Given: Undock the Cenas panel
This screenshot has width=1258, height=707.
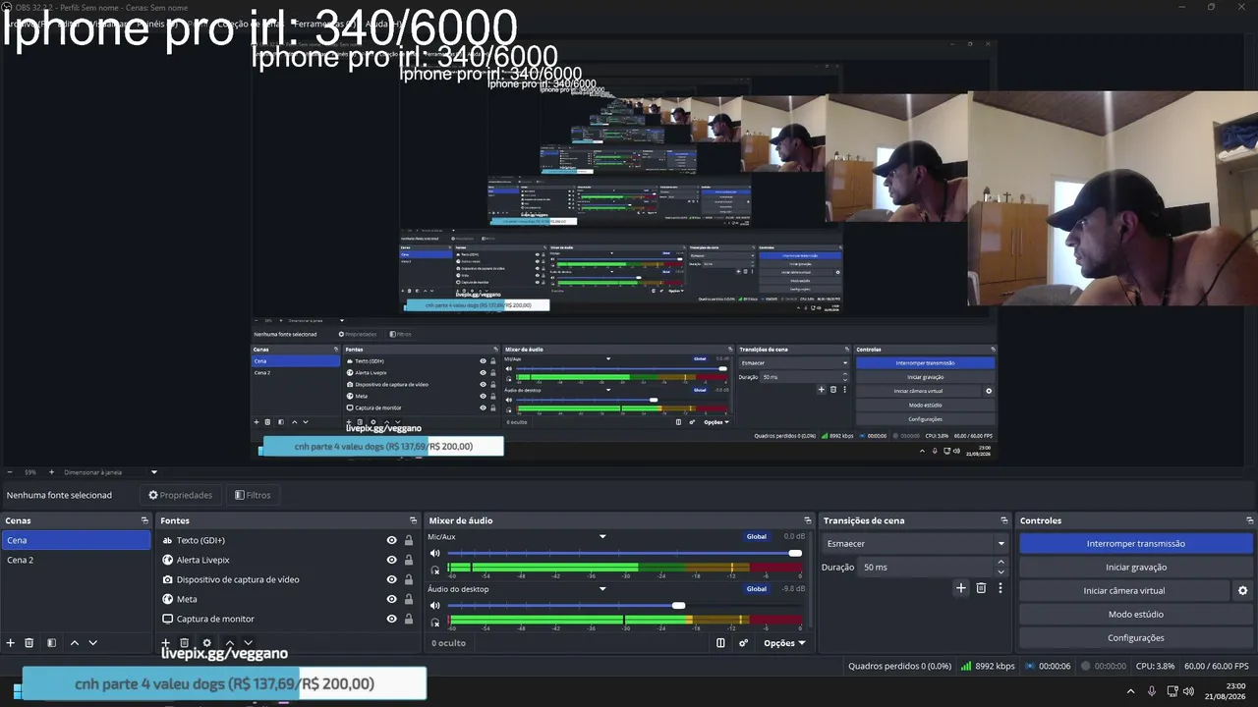Looking at the screenshot, I should coord(145,520).
